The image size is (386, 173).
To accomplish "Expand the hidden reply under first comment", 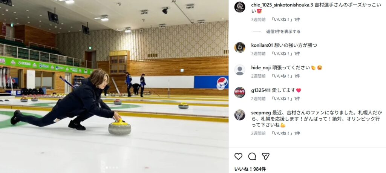I will point(283,32).
